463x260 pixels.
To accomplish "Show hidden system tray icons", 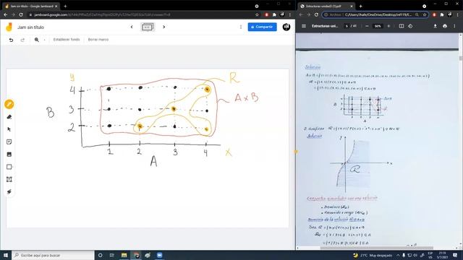I will 398,255.
